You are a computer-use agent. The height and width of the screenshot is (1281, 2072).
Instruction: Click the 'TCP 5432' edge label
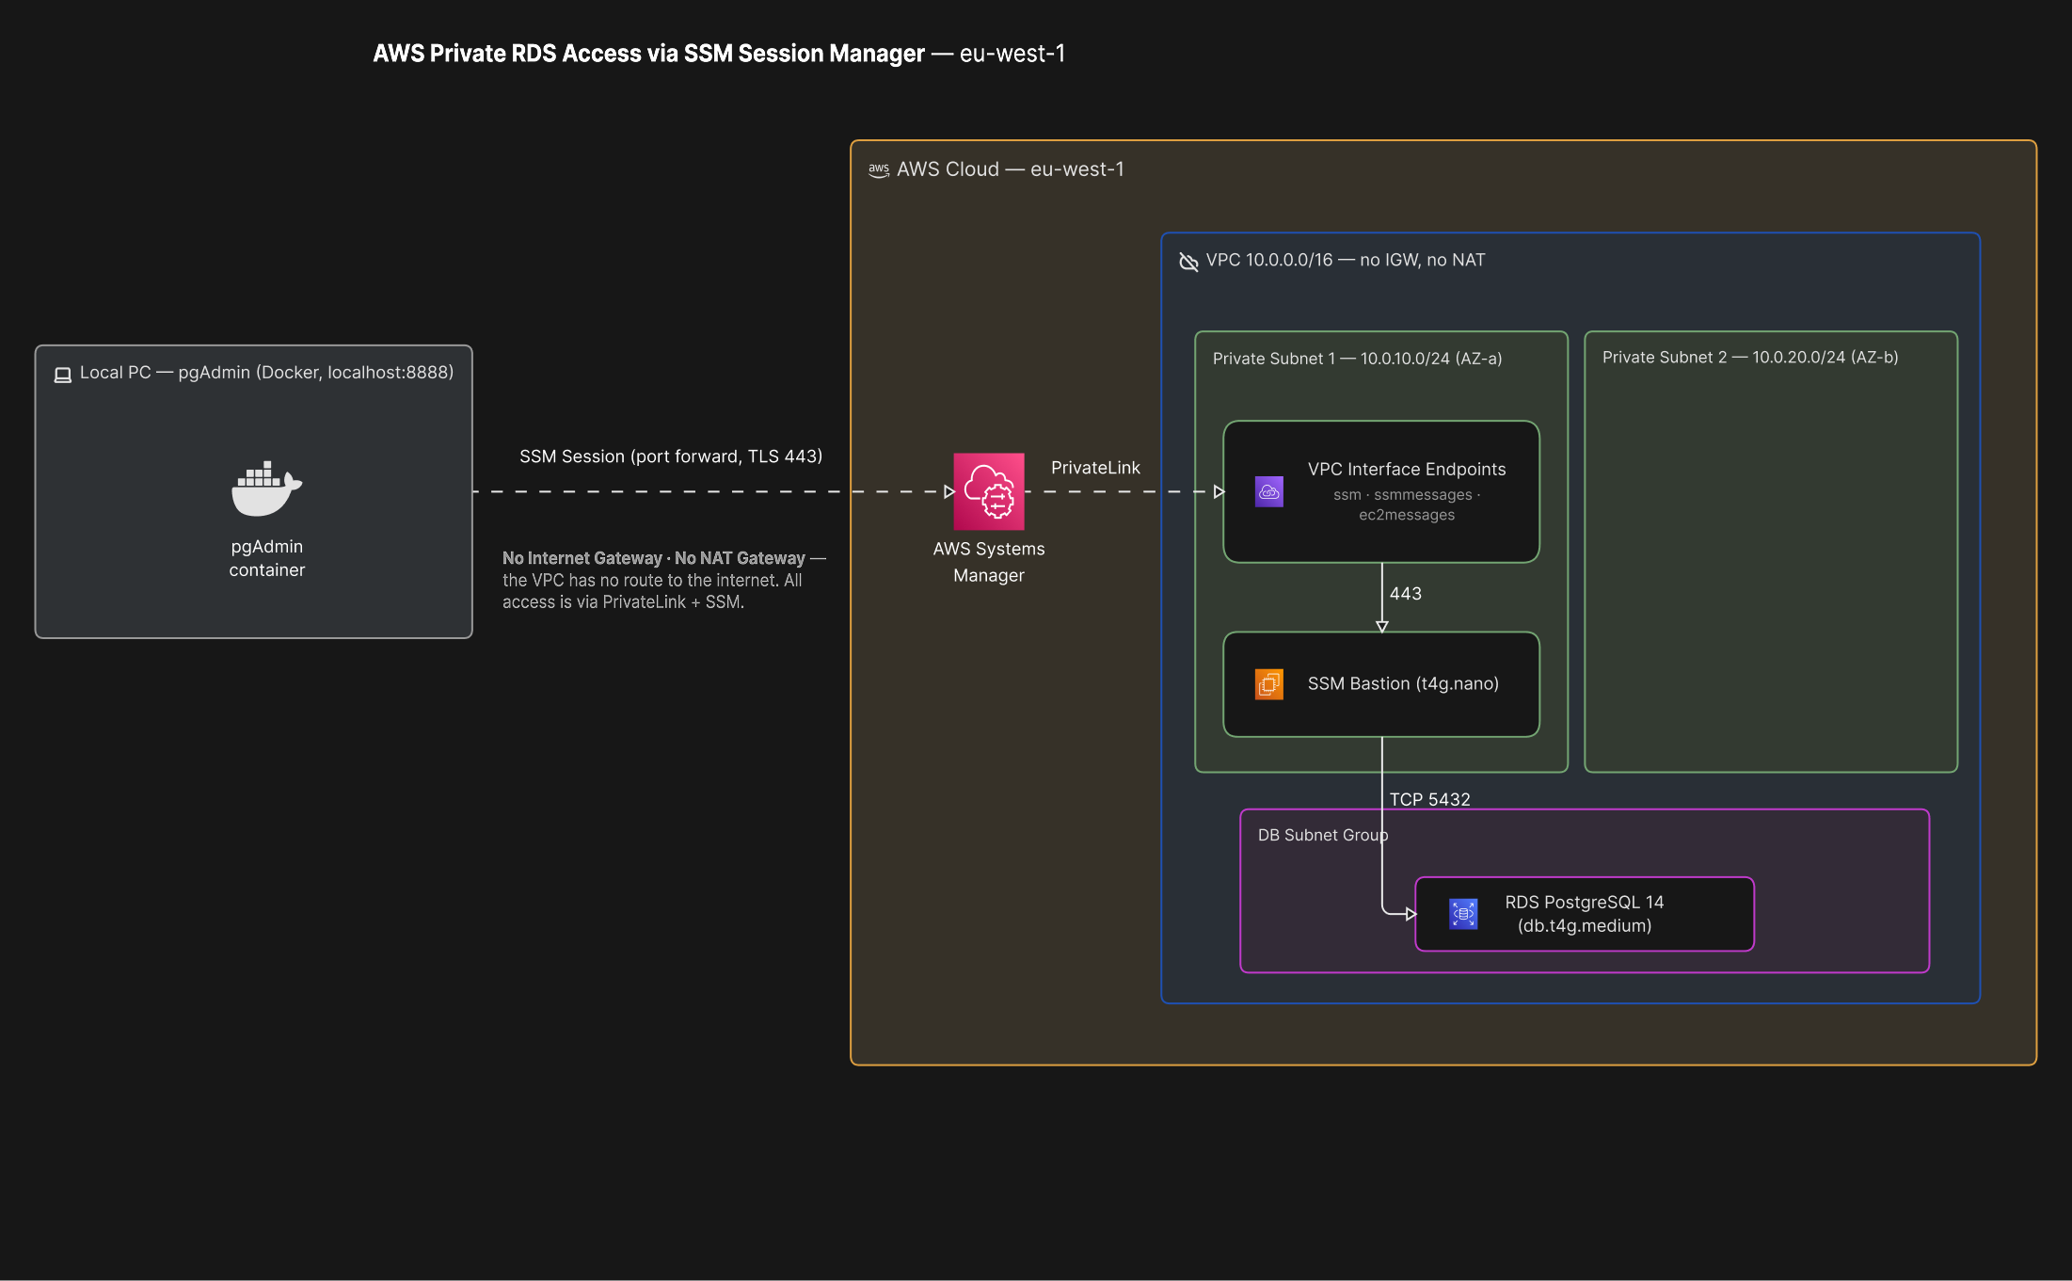(1429, 799)
